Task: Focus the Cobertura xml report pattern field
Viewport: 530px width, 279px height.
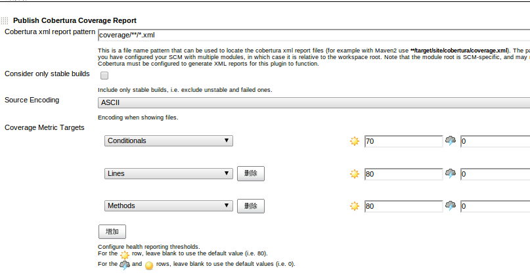Action: tap(314, 35)
